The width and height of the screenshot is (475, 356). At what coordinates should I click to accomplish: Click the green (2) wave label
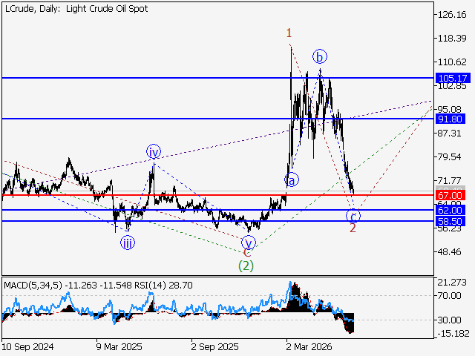point(246,266)
